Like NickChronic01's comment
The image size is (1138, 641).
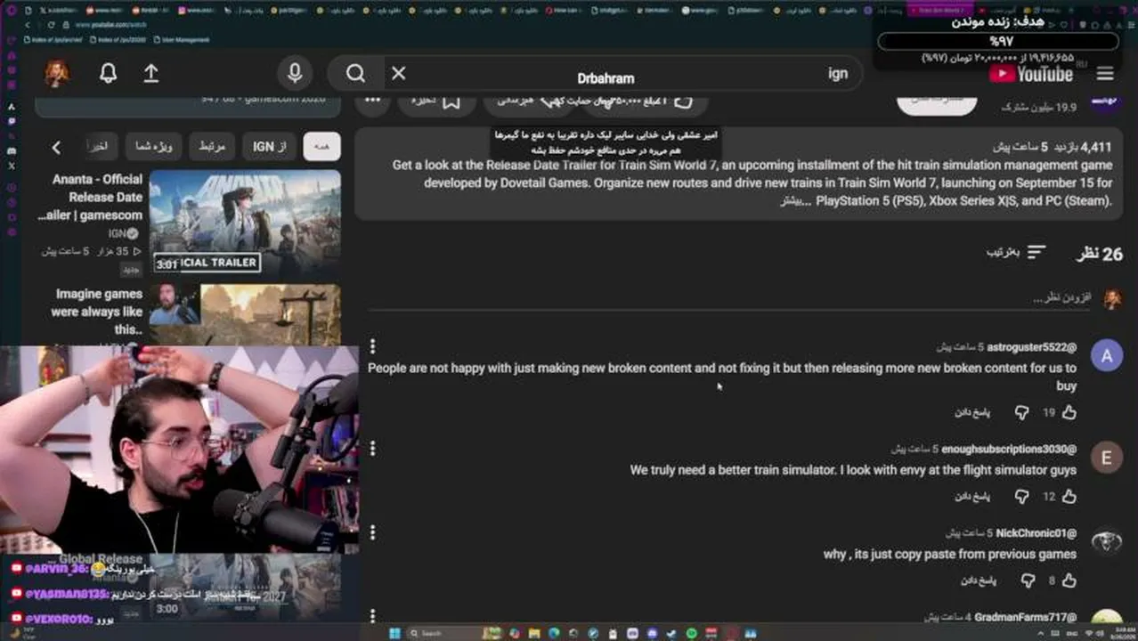[x=1069, y=580]
